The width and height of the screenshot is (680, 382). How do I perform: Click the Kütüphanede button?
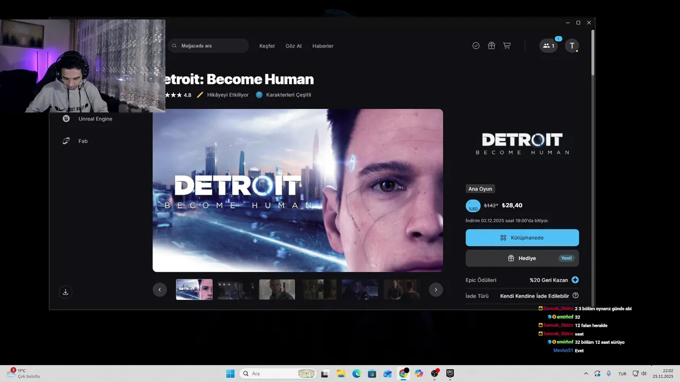tap(522, 238)
